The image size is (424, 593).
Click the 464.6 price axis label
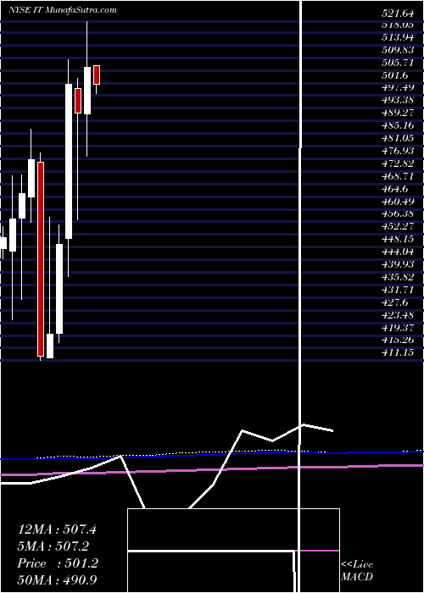[x=394, y=189]
